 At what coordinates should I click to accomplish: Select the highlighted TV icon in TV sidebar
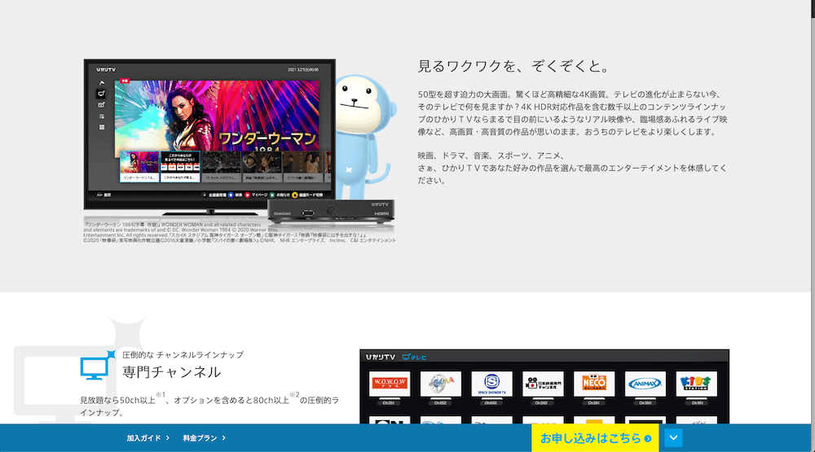pyautogui.click(x=101, y=94)
